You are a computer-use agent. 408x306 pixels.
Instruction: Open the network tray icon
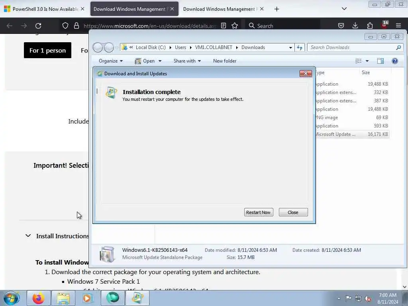tap(358, 298)
